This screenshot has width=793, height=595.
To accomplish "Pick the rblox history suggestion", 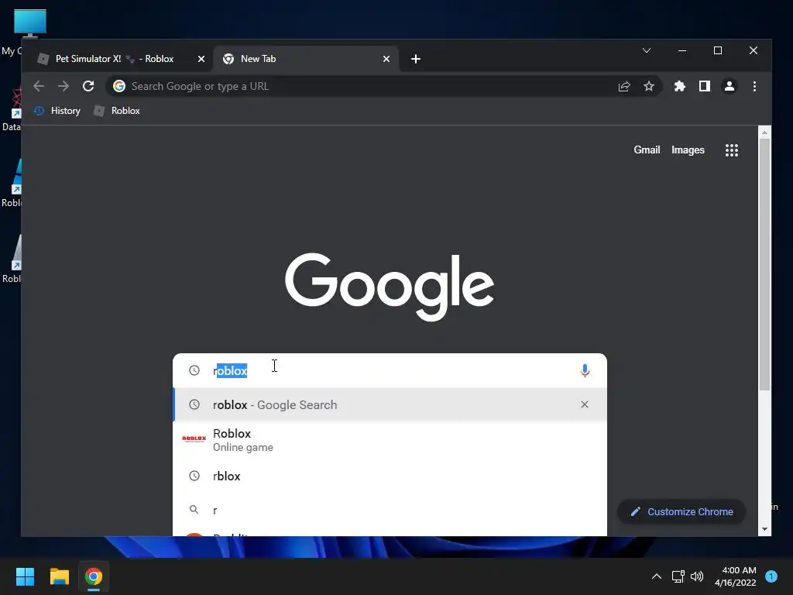I will click(390, 476).
